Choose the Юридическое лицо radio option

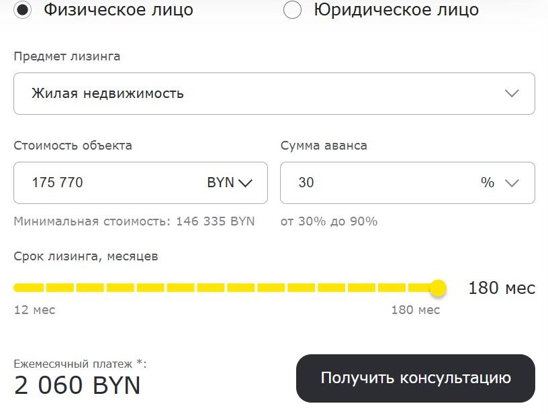click(292, 11)
